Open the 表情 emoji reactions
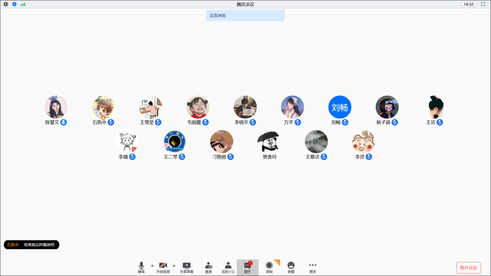The image size is (491, 276). [x=291, y=267]
